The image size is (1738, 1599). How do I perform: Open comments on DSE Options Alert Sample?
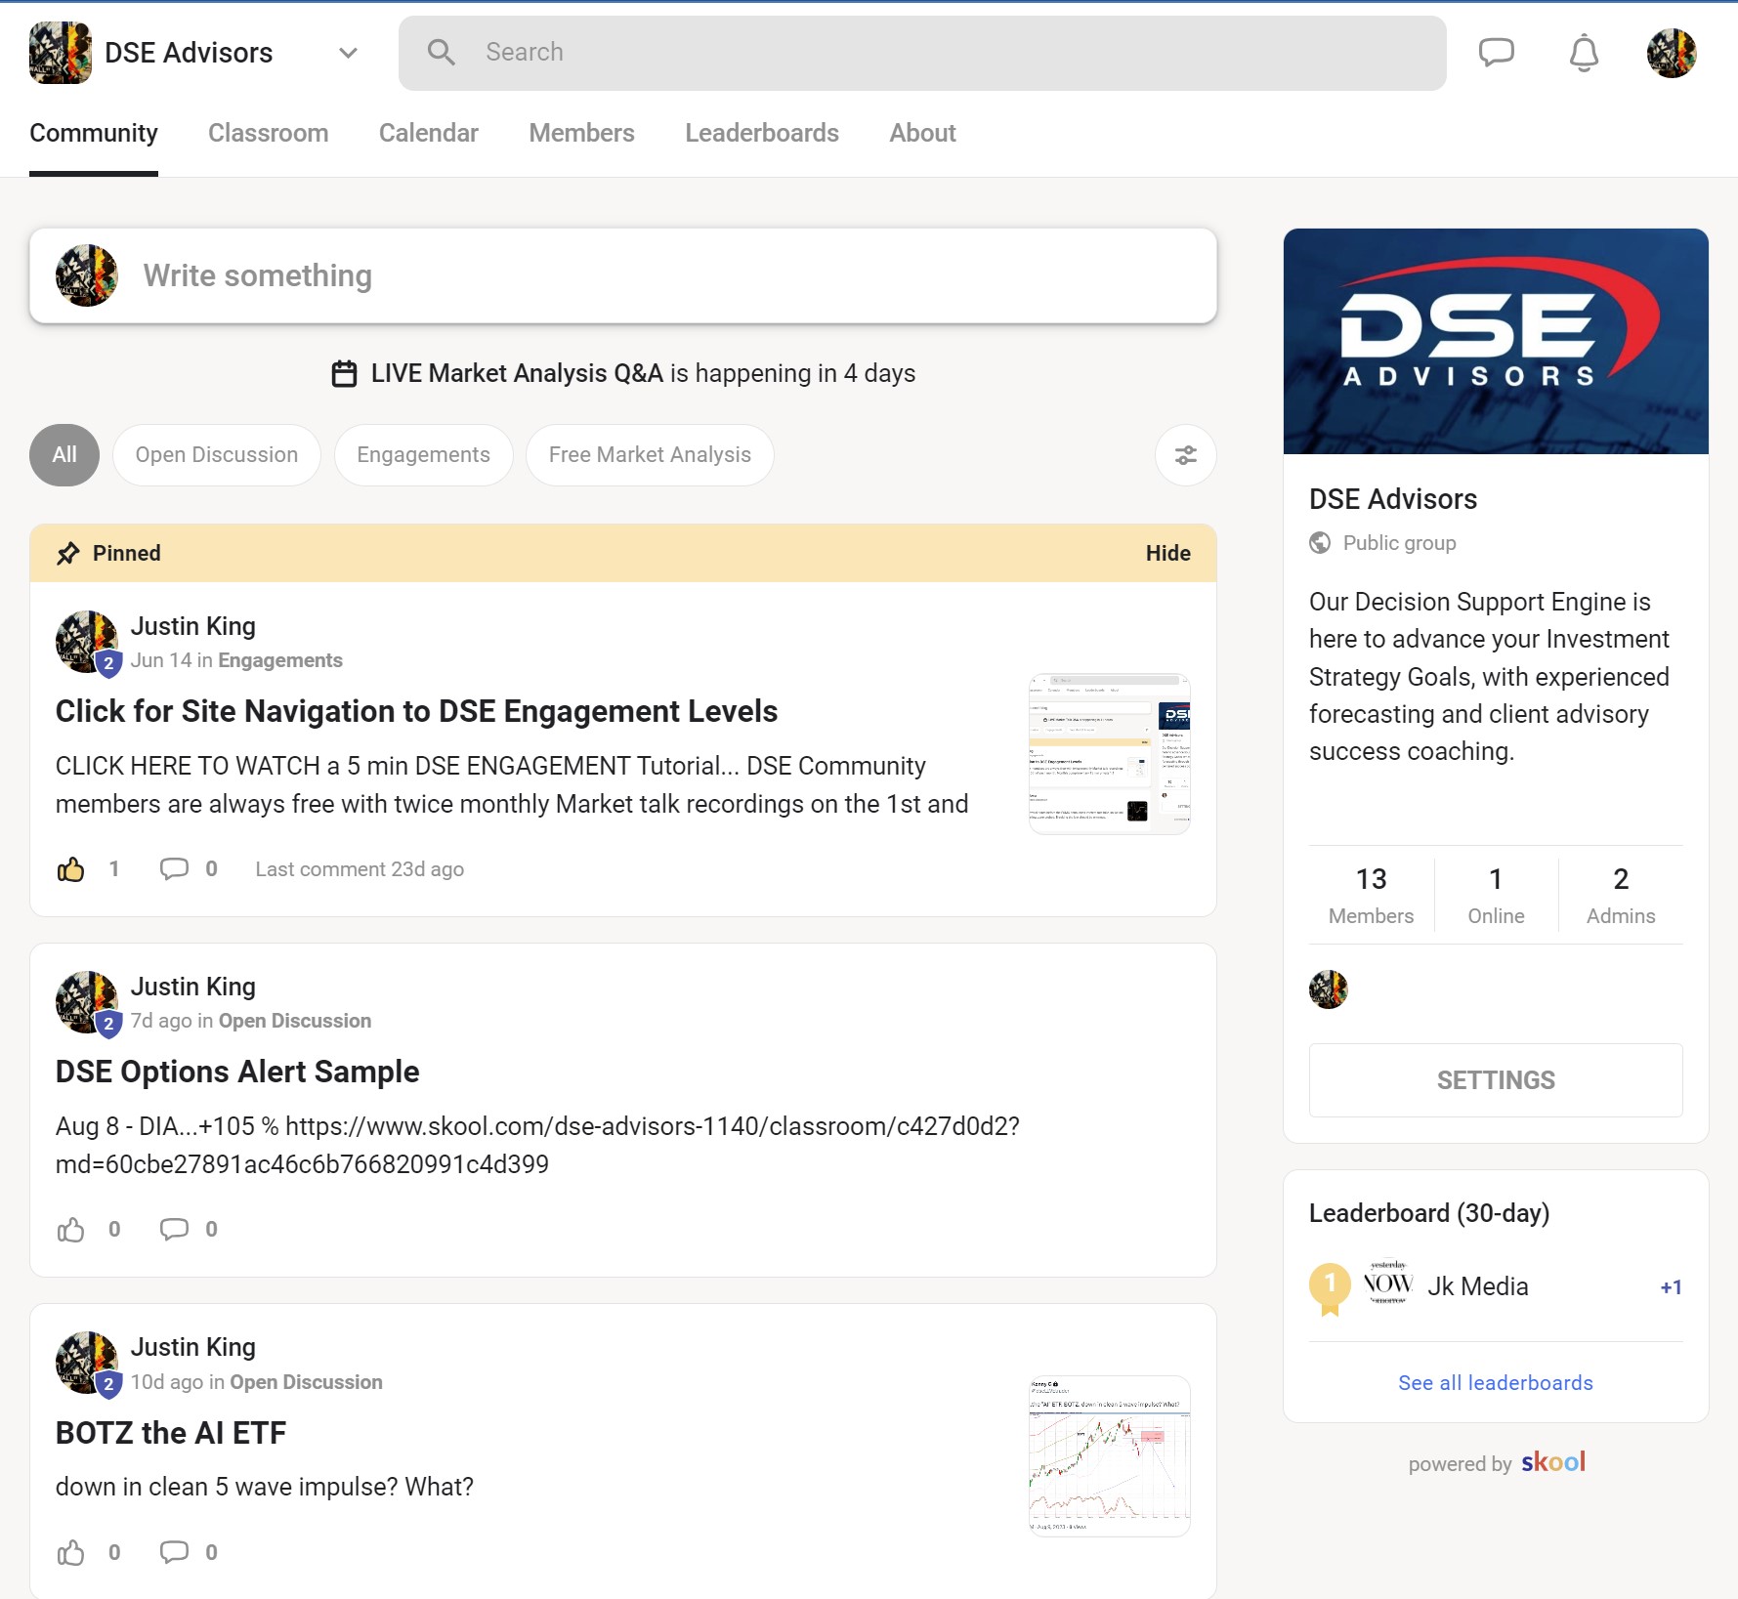pos(175,1230)
